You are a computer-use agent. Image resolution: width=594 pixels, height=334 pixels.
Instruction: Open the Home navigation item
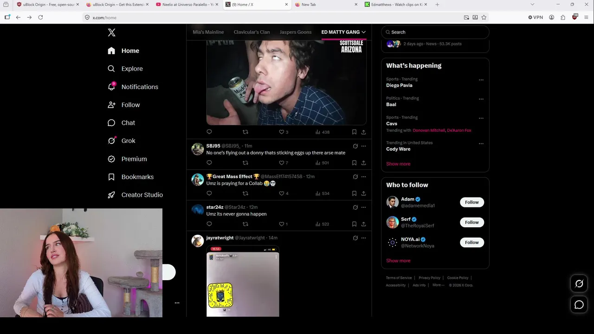point(123,51)
